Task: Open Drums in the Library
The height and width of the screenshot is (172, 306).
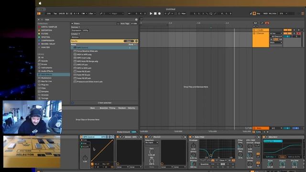Action: 44,64
